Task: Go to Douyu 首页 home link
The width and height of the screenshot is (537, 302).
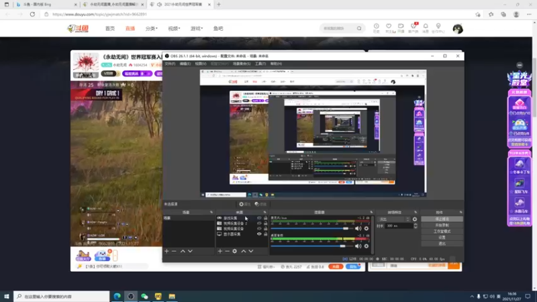Action: [x=110, y=28]
